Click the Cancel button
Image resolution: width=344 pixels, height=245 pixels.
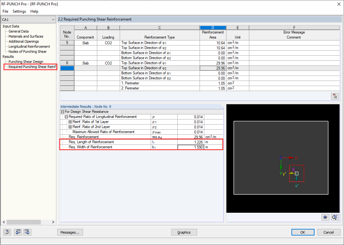(x=328, y=232)
